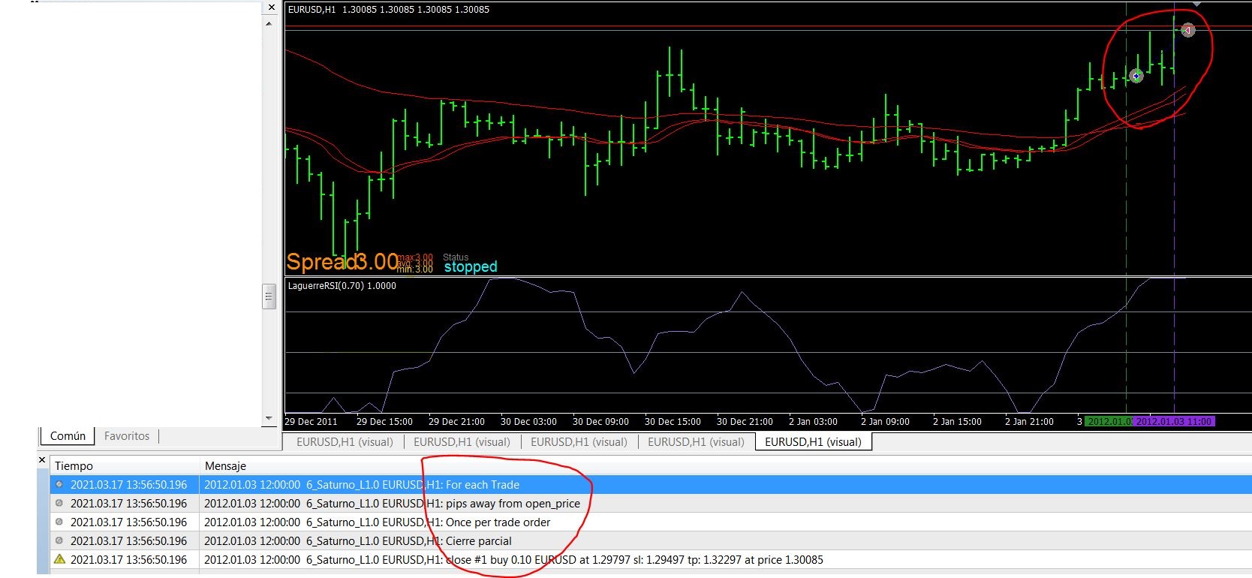Click the '2 Jan 21:00' time axis label
The height and width of the screenshot is (578, 1252).
[1029, 422]
